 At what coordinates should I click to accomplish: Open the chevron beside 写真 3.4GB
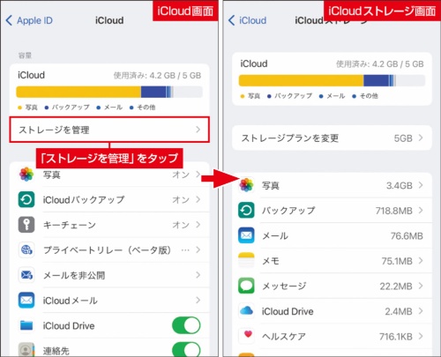click(x=421, y=185)
